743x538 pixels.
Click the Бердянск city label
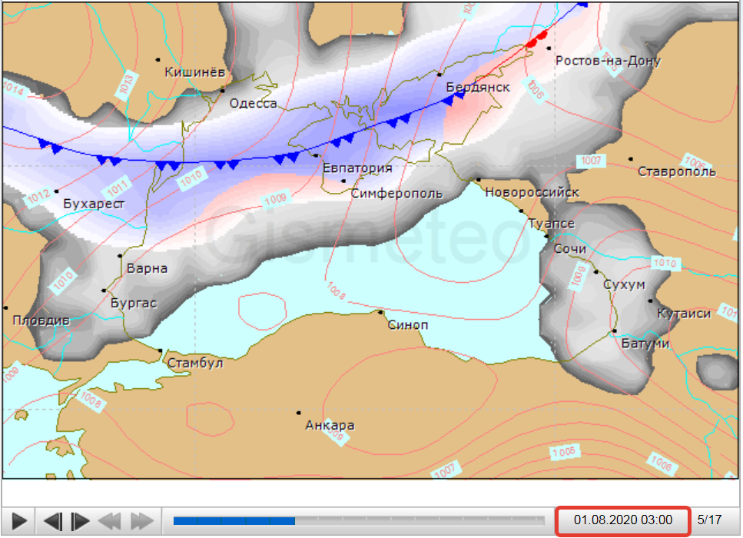(478, 87)
